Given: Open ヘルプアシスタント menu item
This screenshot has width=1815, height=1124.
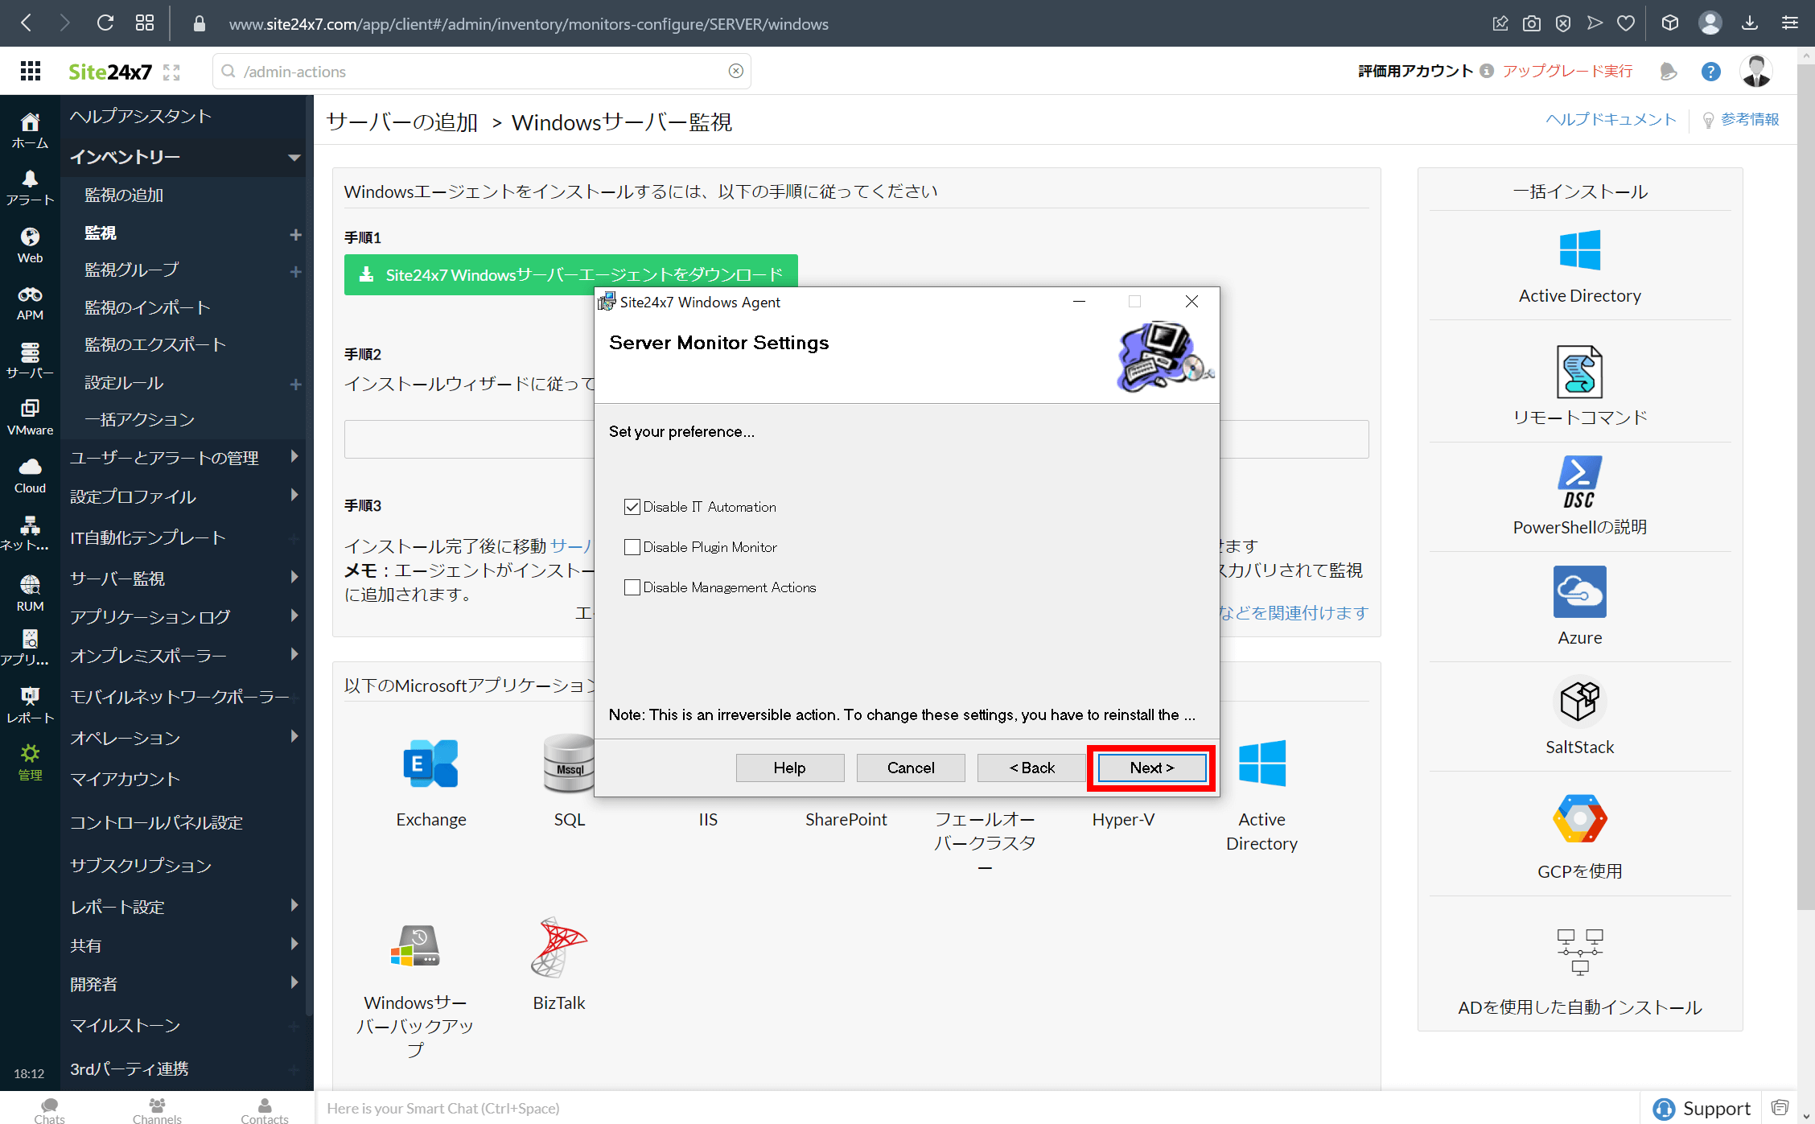Looking at the screenshot, I should [141, 117].
